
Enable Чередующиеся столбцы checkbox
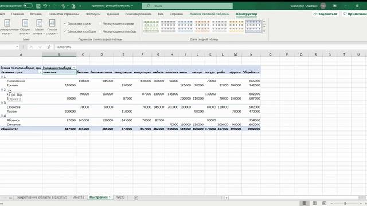point(100,31)
